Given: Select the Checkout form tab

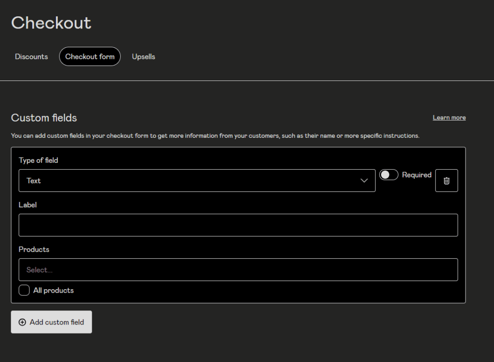Looking at the screenshot, I should (90, 56).
